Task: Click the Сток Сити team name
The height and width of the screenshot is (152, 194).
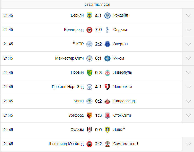Action: (122, 115)
